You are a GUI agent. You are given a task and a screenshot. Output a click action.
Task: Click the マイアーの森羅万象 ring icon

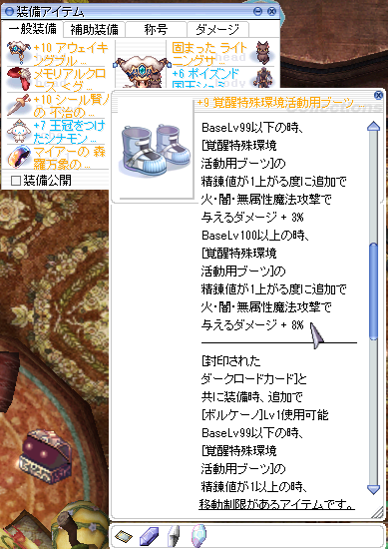pyautogui.click(x=20, y=157)
